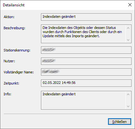Image resolution: width=135 pixels, height=129 pixels.
Task: Click the Beschreibung: label
Action: click(x=14, y=28)
